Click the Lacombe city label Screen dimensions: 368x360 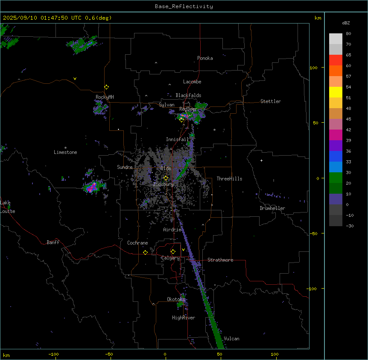192,82
